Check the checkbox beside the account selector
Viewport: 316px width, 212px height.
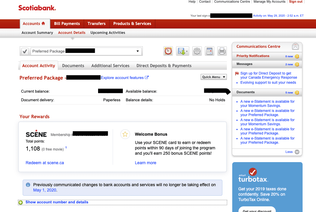(25, 51)
